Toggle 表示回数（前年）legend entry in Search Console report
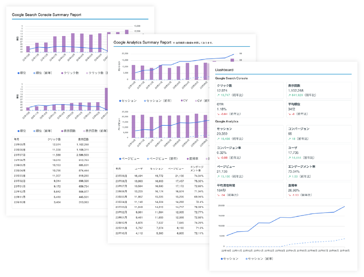364x277 pixels. click(x=95, y=131)
